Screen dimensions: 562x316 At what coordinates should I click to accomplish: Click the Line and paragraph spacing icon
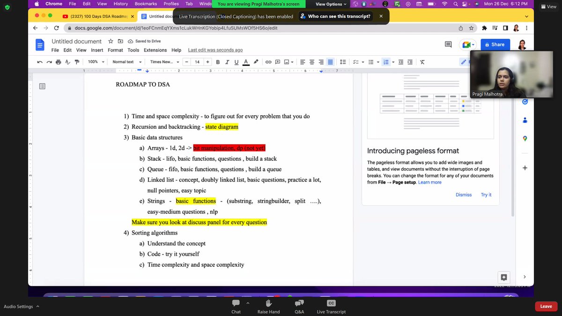coord(343,62)
